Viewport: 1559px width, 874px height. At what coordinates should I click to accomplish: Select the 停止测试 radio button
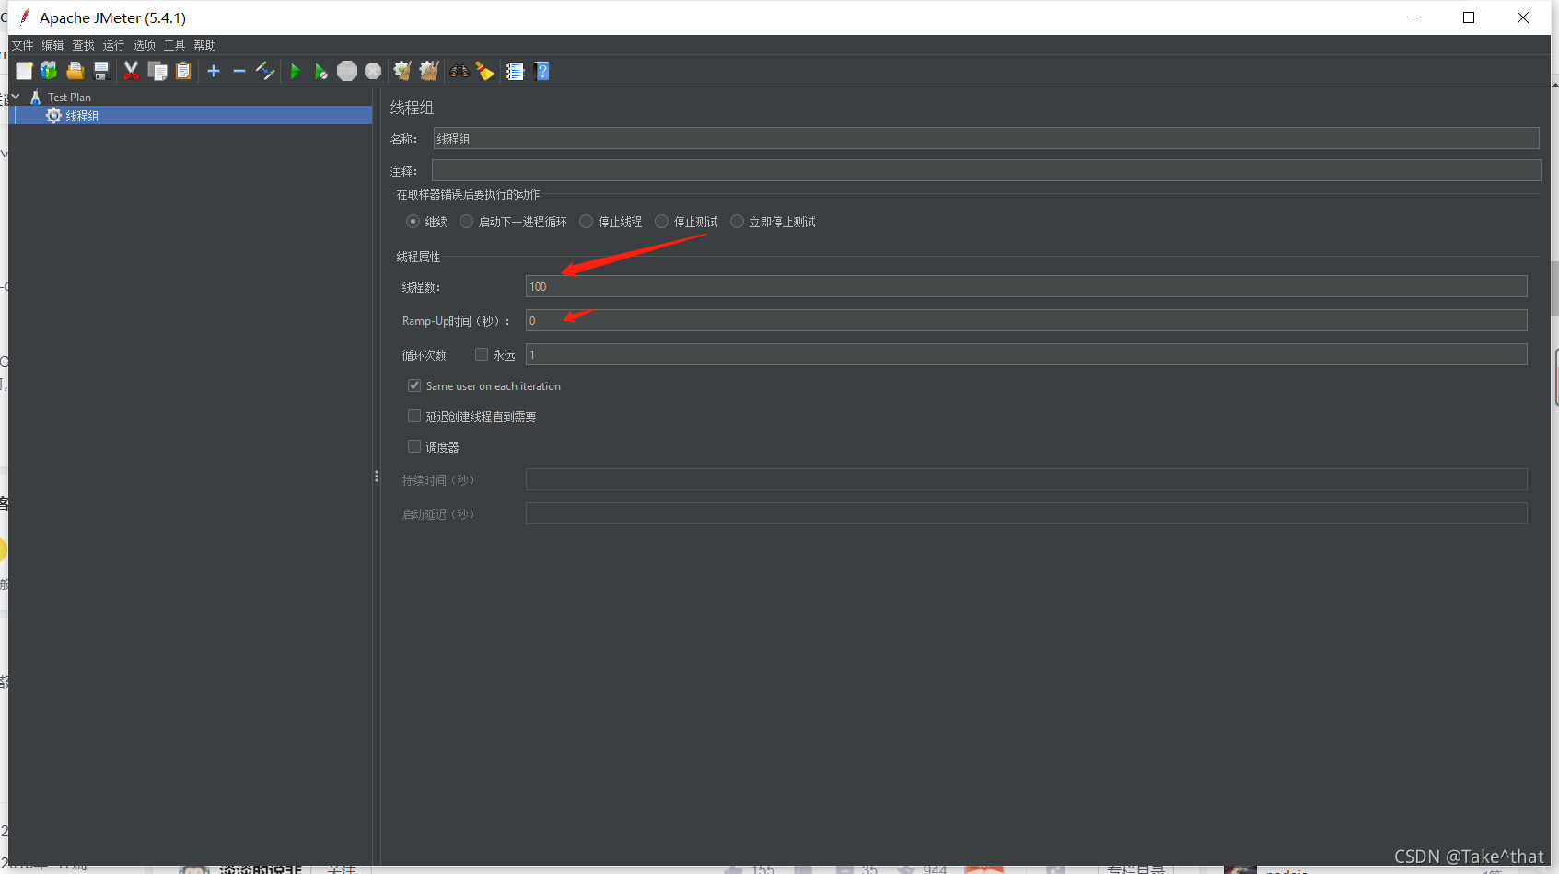(661, 222)
